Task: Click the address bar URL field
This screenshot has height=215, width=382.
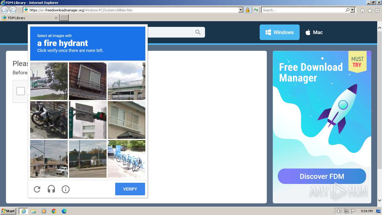Action: tap(134, 10)
